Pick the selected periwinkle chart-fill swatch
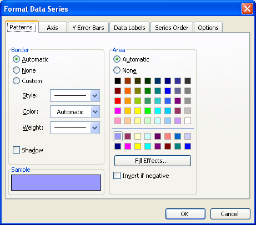Viewport: 256px width, 225px height. point(118,136)
